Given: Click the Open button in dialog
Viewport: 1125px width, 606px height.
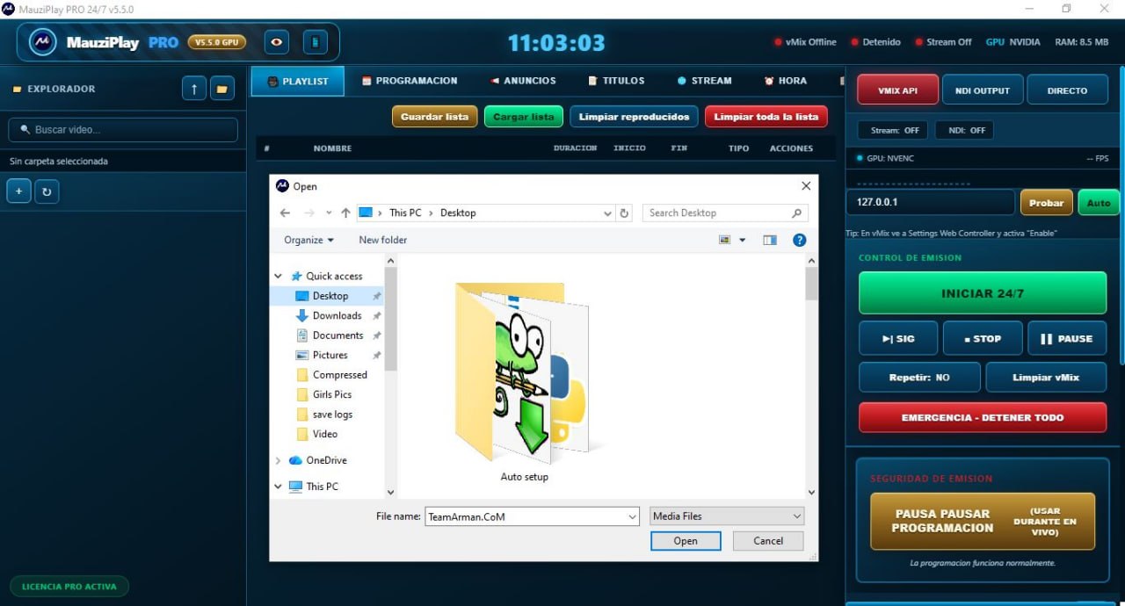Looking at the screenshot, I should (x=686, y=541).
